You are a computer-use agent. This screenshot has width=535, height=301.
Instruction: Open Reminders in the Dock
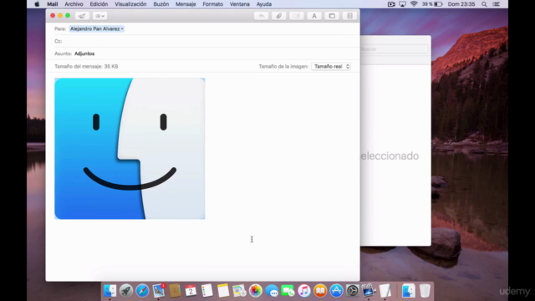(x=206, y=291)
